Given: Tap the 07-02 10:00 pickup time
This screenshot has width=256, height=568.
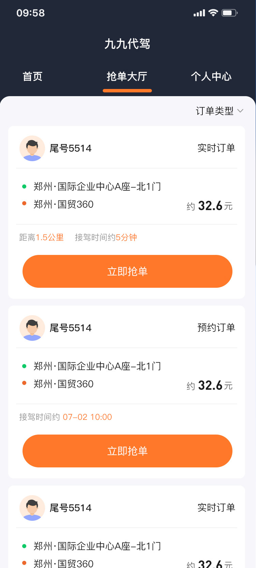Looking at the screenshot, I should (x=87, y=417).
